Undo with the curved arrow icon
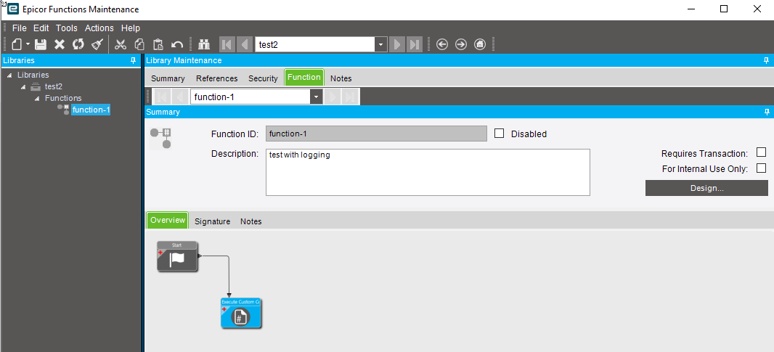774x352 pixels. 177,44
